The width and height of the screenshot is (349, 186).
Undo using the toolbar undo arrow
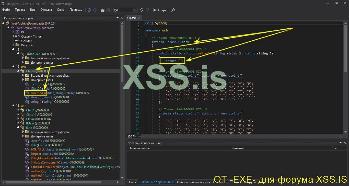tap(142, 10)
